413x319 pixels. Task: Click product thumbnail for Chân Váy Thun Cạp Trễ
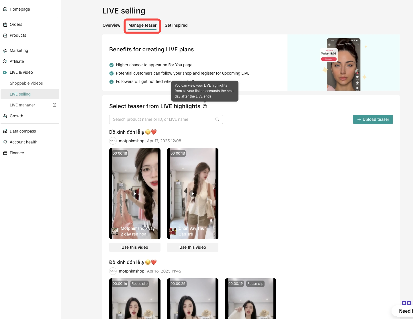[173, 231]
